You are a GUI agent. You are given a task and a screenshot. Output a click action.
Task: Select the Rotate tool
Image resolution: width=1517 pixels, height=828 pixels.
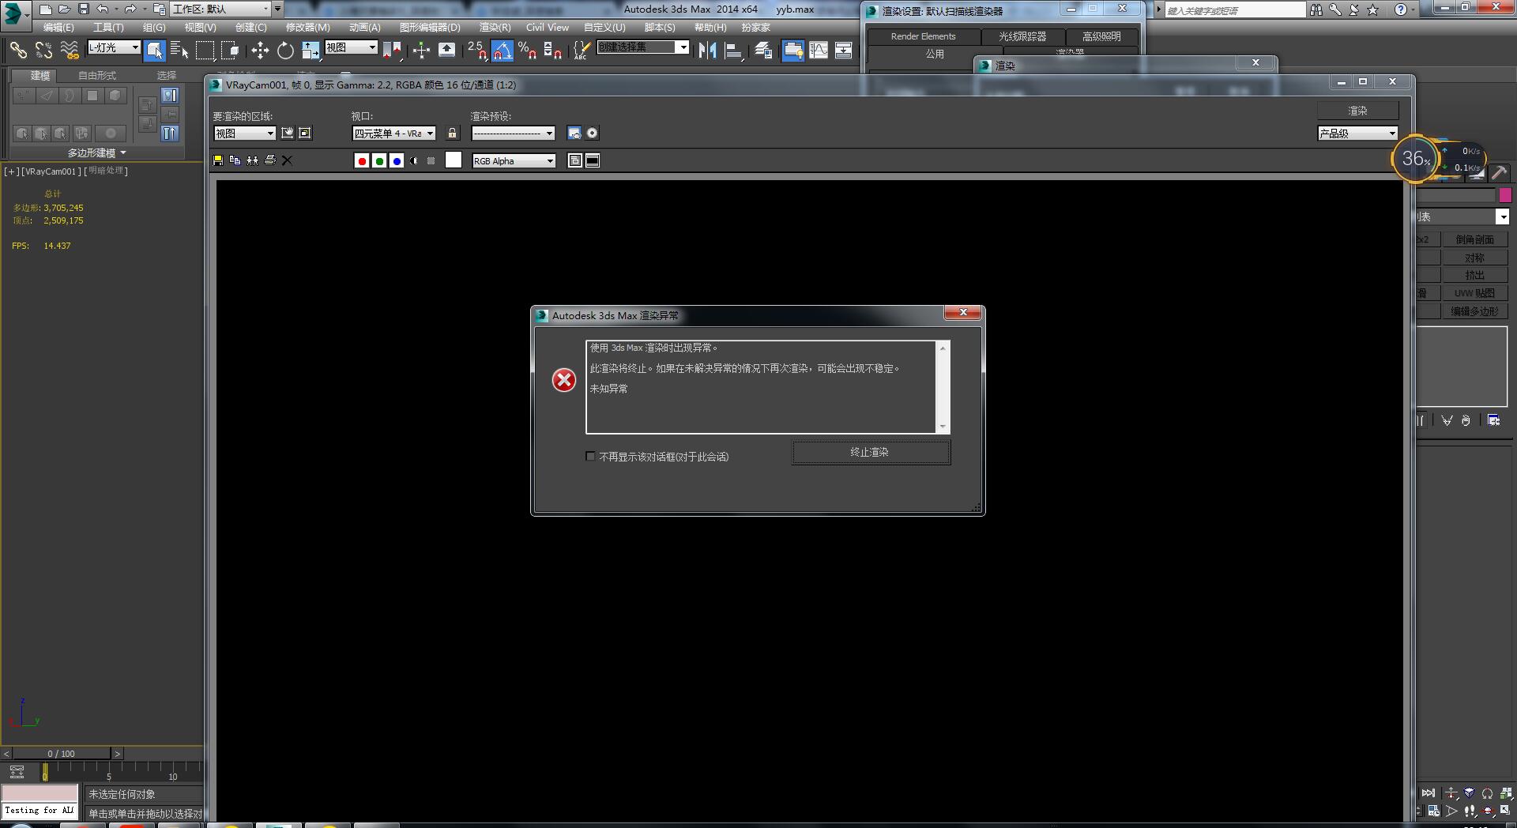(285, 51)
